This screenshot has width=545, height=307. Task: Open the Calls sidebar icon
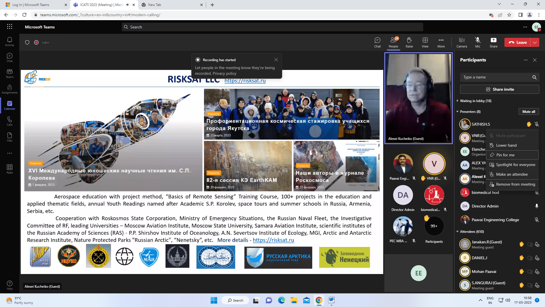coord(9,121)
